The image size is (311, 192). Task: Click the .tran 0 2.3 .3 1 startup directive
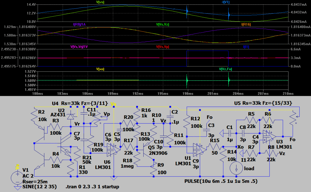tap(92, 187)
